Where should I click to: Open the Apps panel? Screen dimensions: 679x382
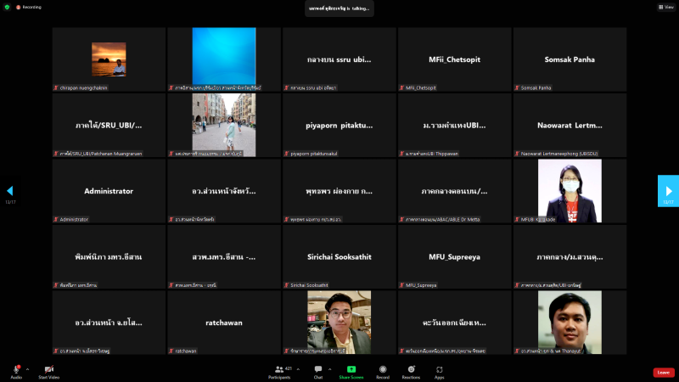(x=440, y=370)
